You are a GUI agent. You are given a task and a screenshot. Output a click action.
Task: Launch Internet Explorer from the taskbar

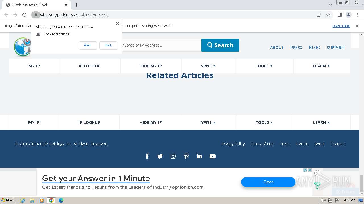(22, 200)
